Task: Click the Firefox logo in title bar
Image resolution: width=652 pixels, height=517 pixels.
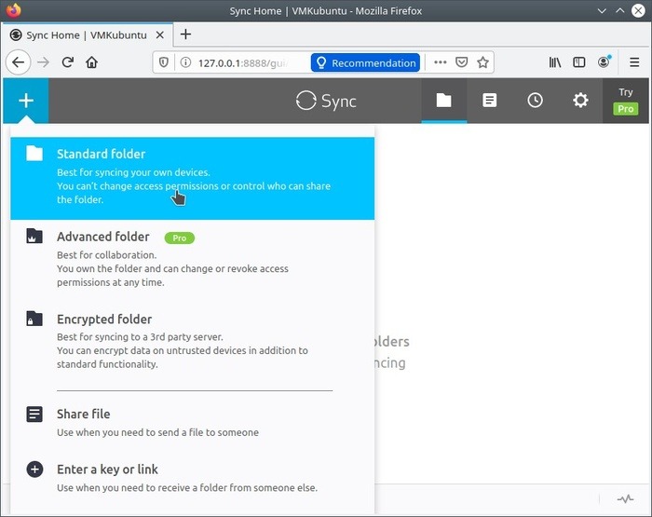Action: [13, 10]
